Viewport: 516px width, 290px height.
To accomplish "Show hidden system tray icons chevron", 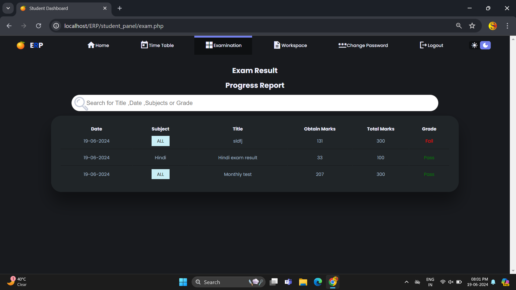I will point(407,282).
